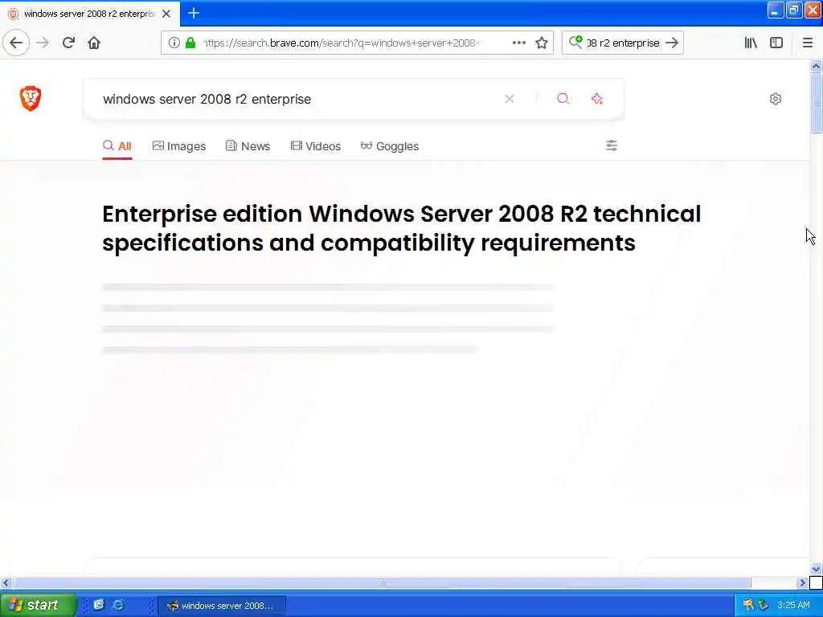Click vertical scrollbar down arrow

click(816, 570)
